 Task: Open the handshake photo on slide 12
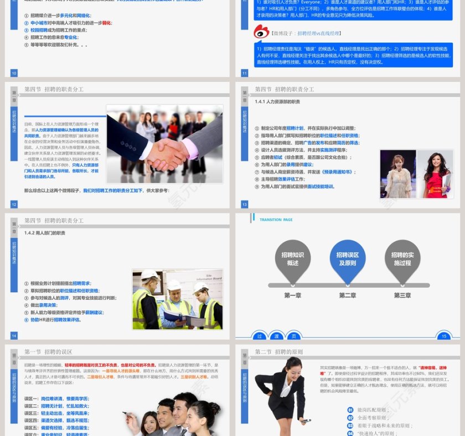(x=164, y=144)
